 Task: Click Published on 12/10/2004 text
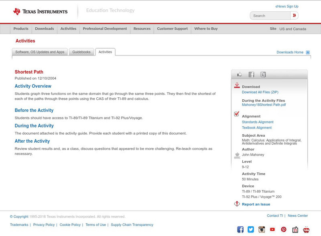point(35,78)
